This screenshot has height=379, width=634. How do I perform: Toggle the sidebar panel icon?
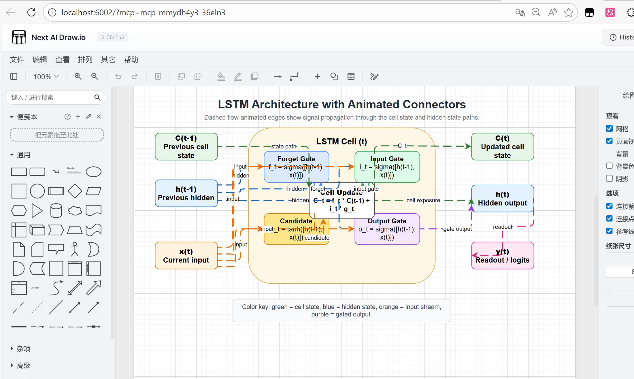click(14, 76)
